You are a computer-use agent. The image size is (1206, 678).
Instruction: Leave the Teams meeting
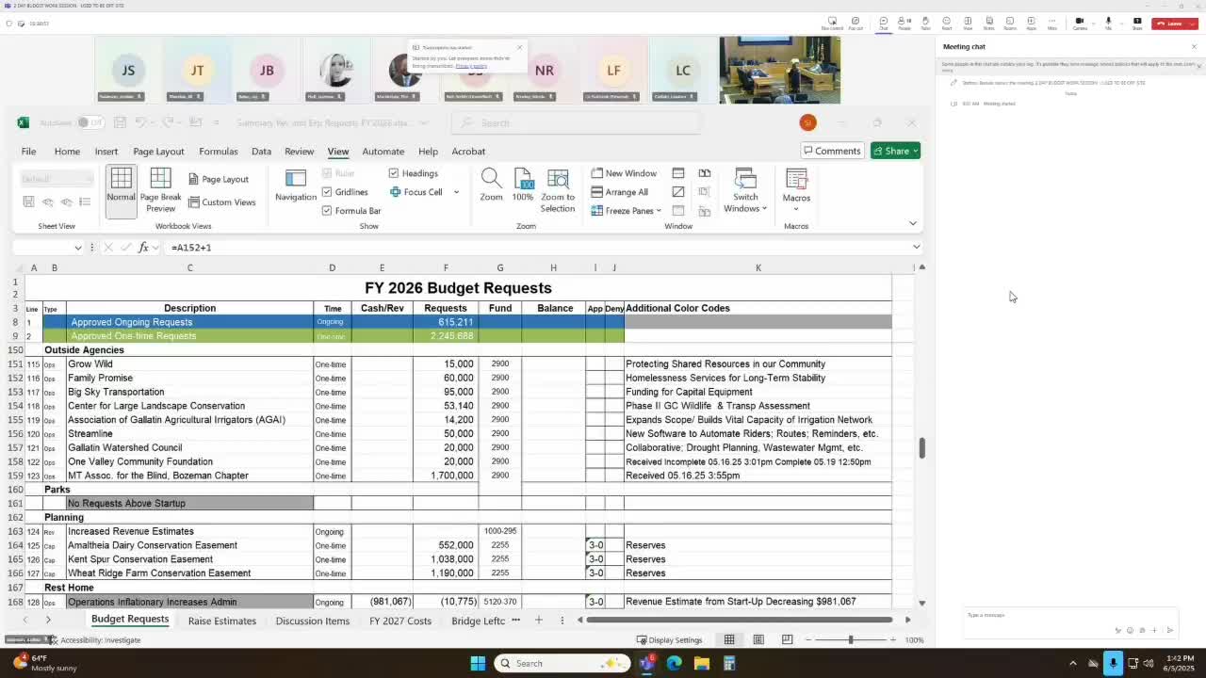coord(1169,24)
